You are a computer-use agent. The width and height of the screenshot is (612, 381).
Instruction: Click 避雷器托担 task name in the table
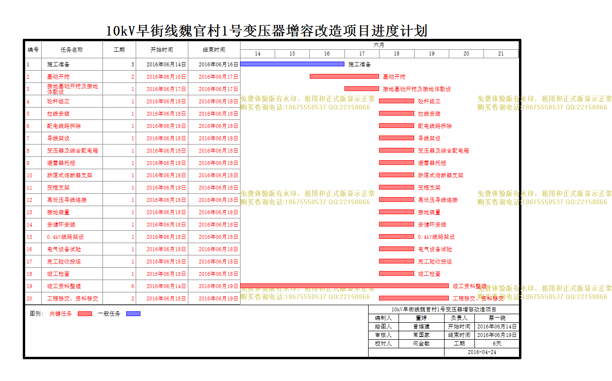[x=61, y=163]
